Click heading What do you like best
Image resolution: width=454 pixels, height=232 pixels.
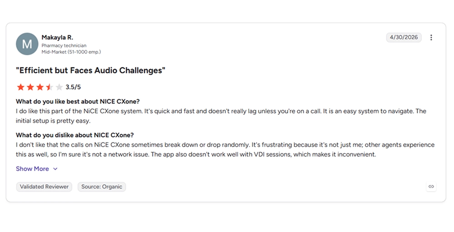click(x=78, y=101)
